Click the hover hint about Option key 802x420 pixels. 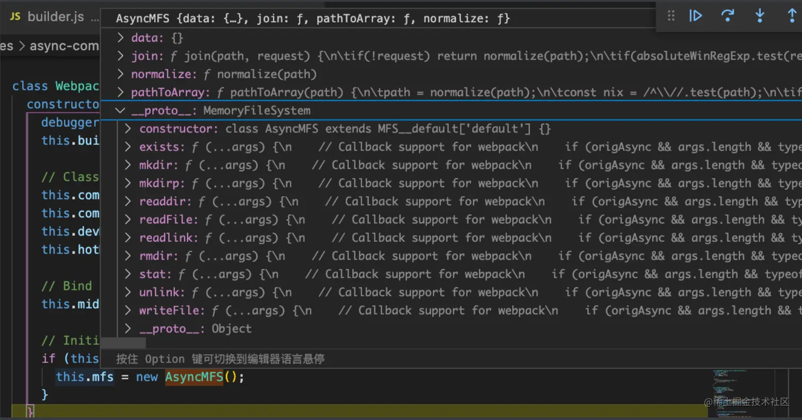[221, 359]
